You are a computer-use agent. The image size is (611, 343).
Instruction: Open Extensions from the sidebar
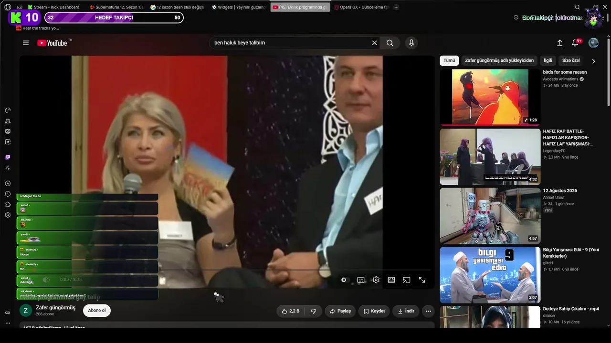click(x=8, y=204)
